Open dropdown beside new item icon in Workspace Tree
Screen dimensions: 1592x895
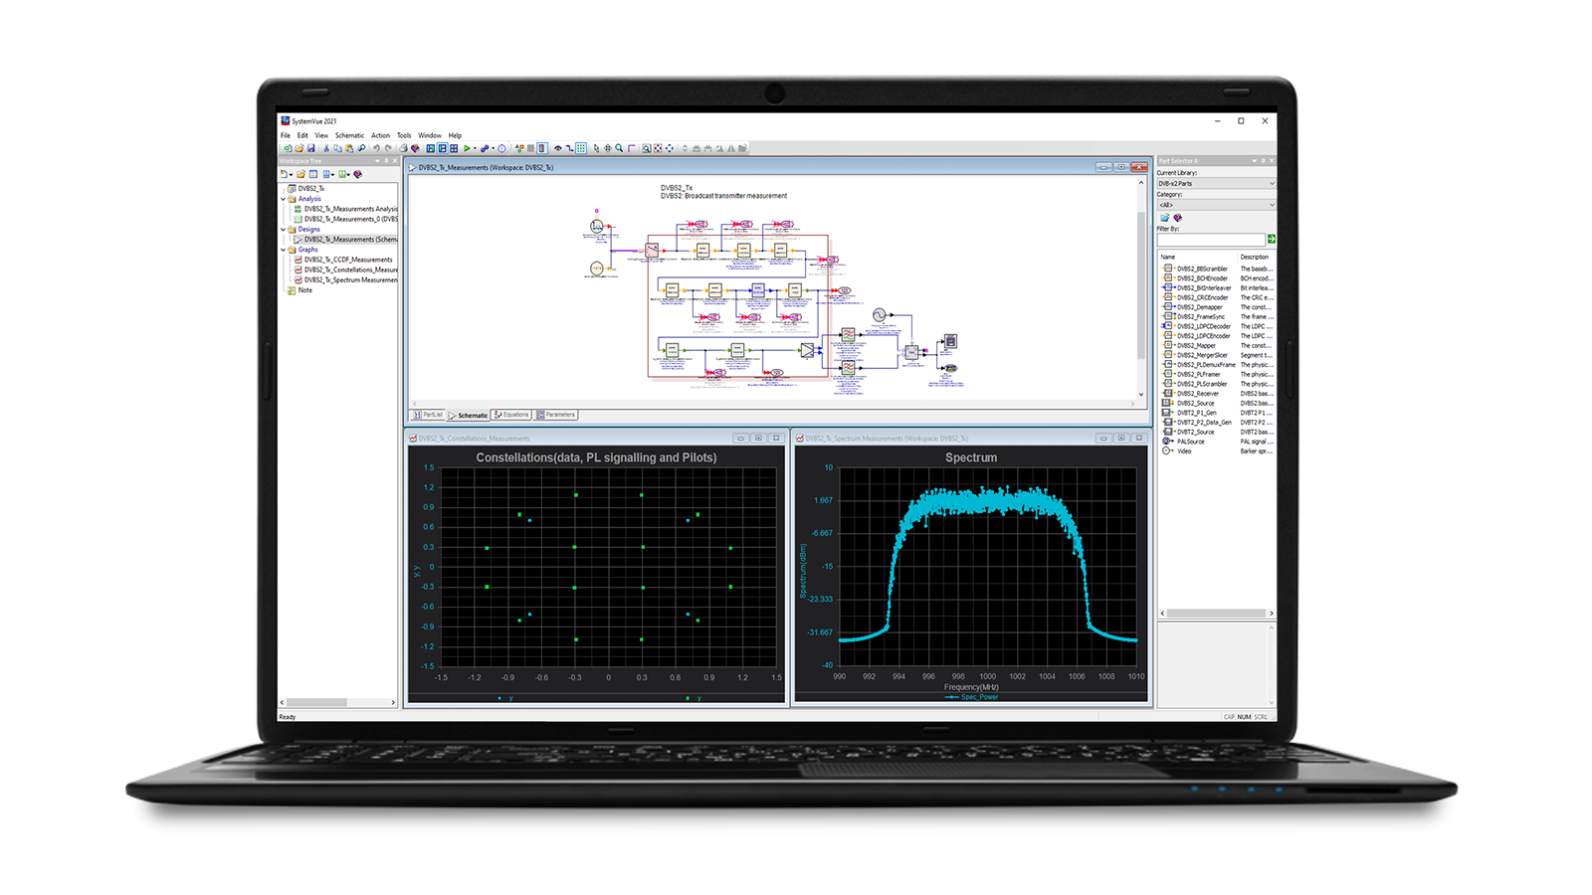[x=291, y=175]
